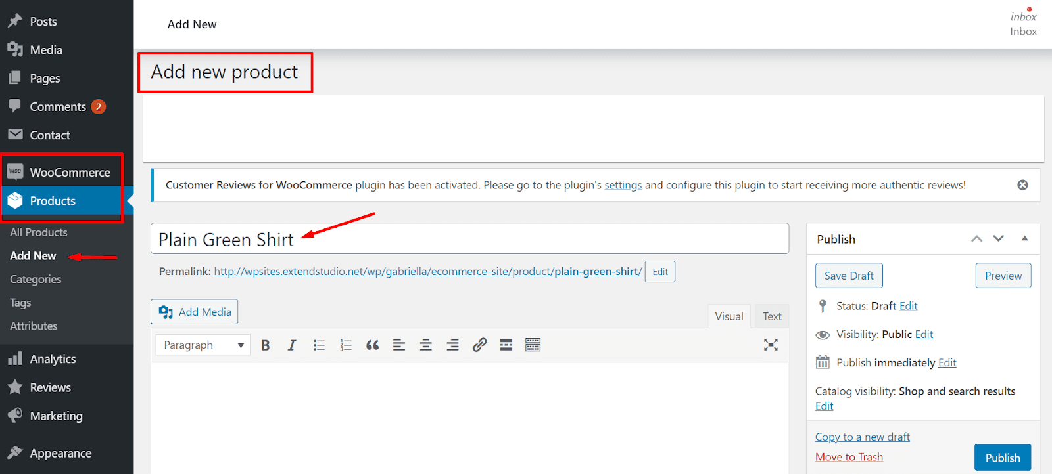Focus the product title field
This screenshot has width=1052, height=474.
pos(469,238)
